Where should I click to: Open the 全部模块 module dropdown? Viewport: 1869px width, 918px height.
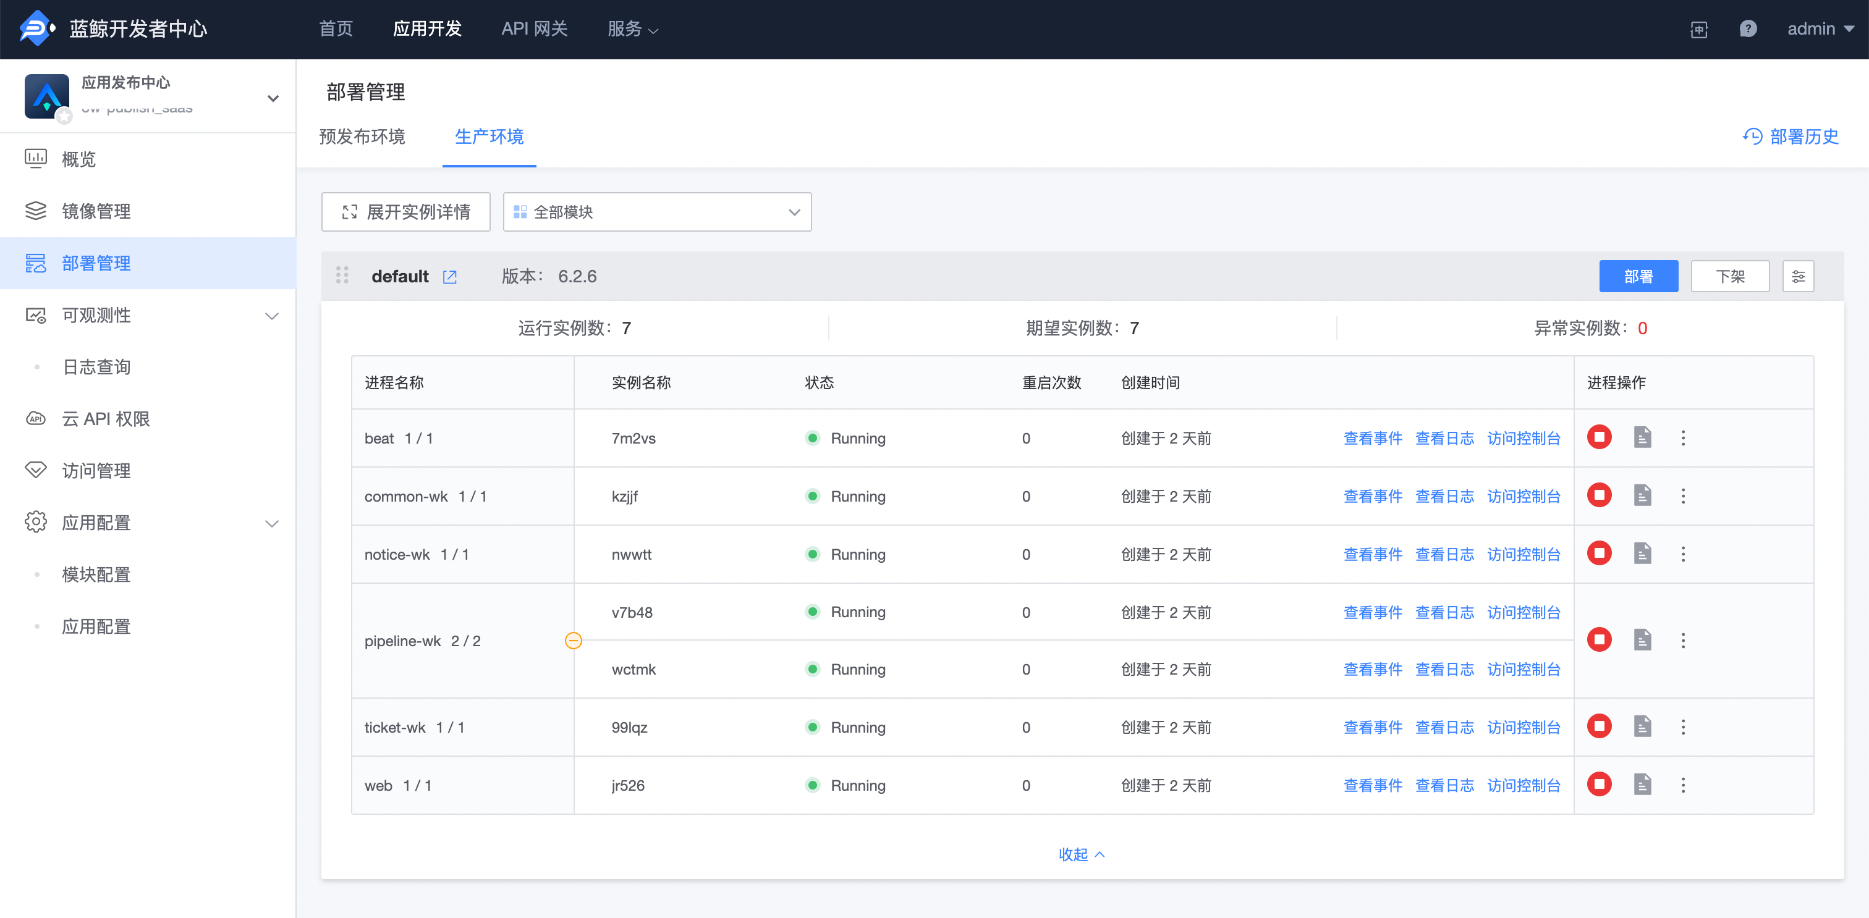[x=656, y=212]
